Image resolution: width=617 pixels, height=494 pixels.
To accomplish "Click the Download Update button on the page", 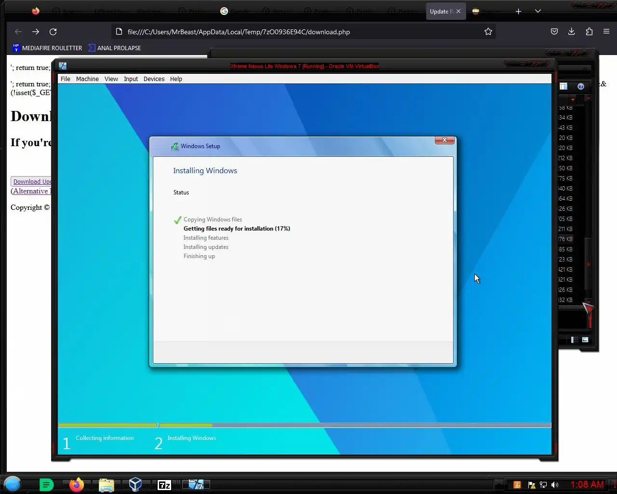I will pos(32,181).
